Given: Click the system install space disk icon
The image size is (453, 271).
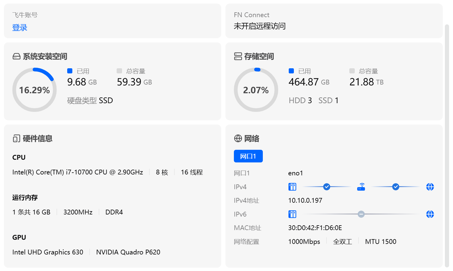Looking at the screenshot, I should coord(17,57).
